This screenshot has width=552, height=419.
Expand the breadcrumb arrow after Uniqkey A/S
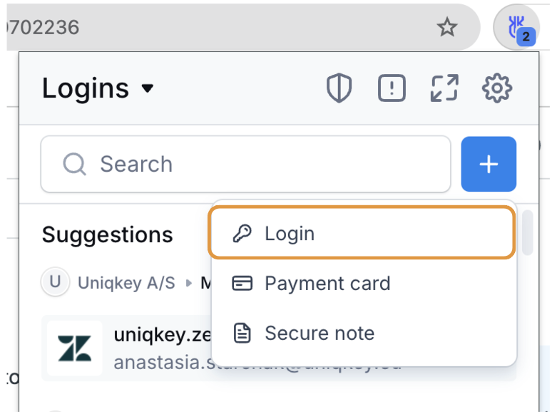[x=189, y=283]
